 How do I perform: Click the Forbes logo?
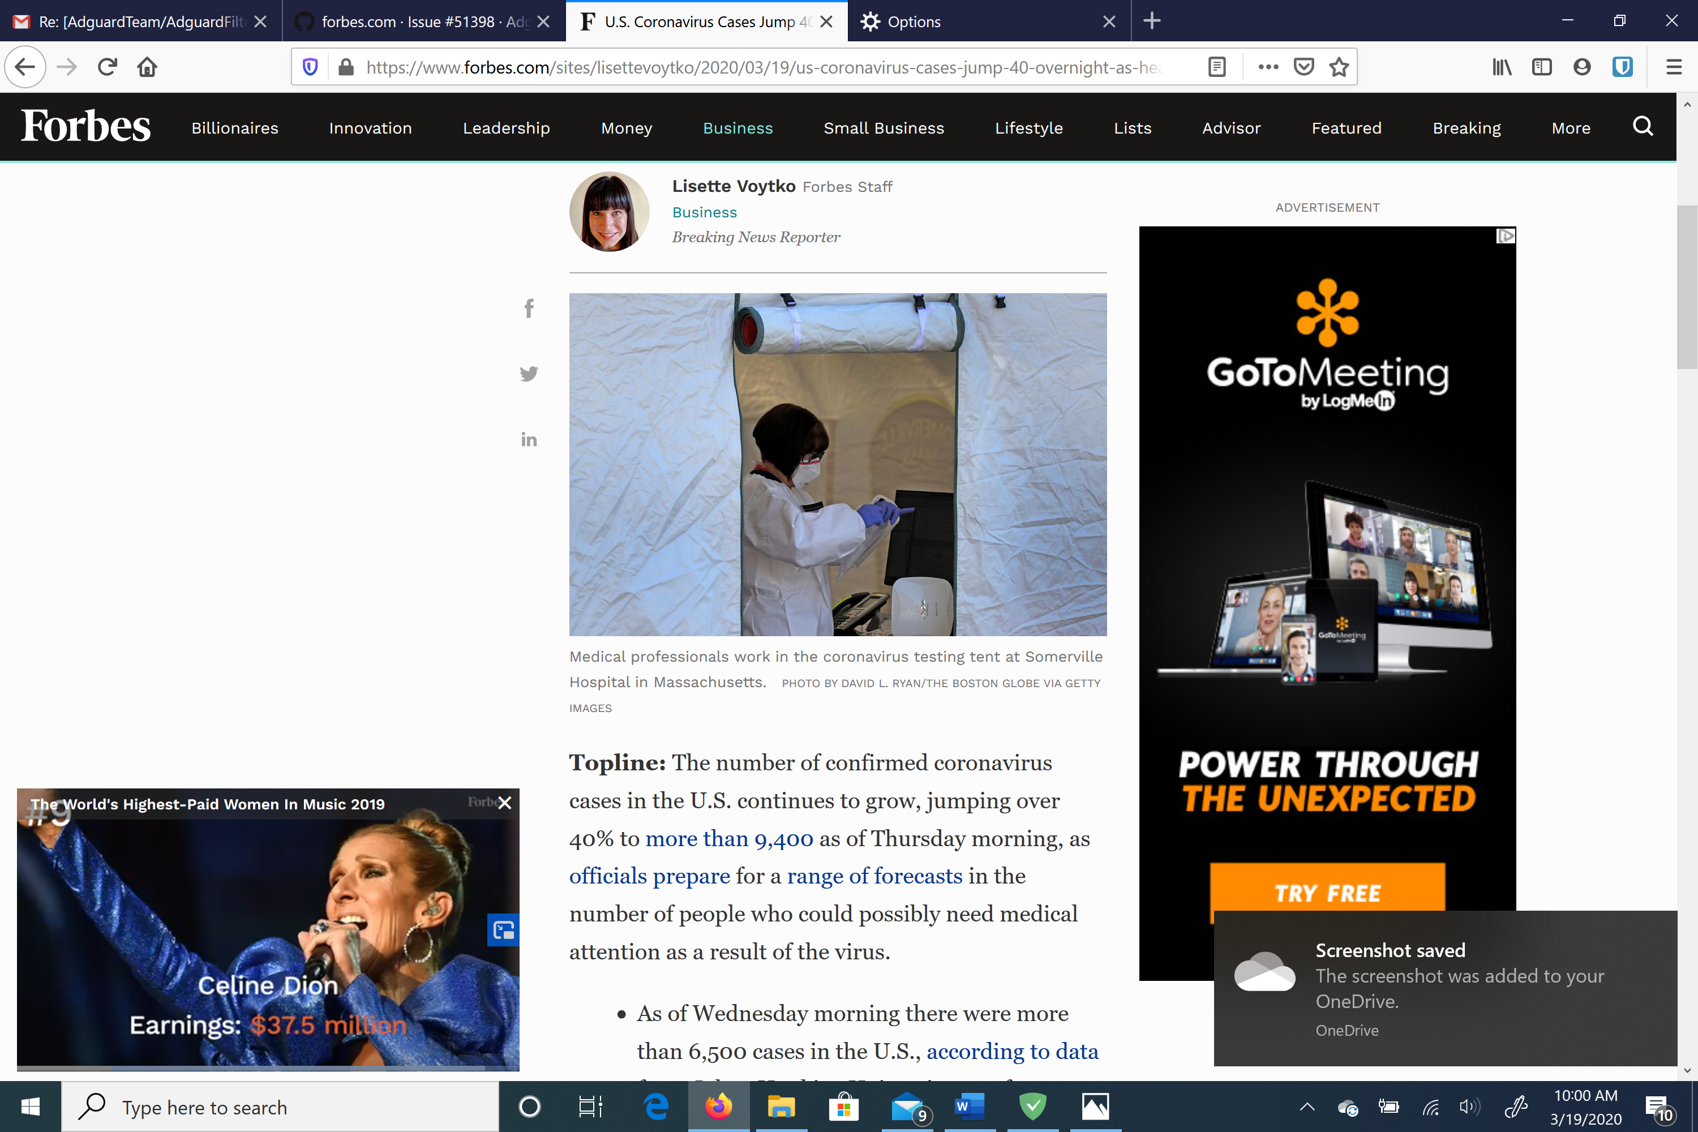[x=86, y=126]
